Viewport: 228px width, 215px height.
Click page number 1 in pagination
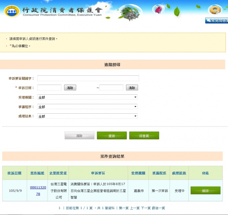[60, 208]
